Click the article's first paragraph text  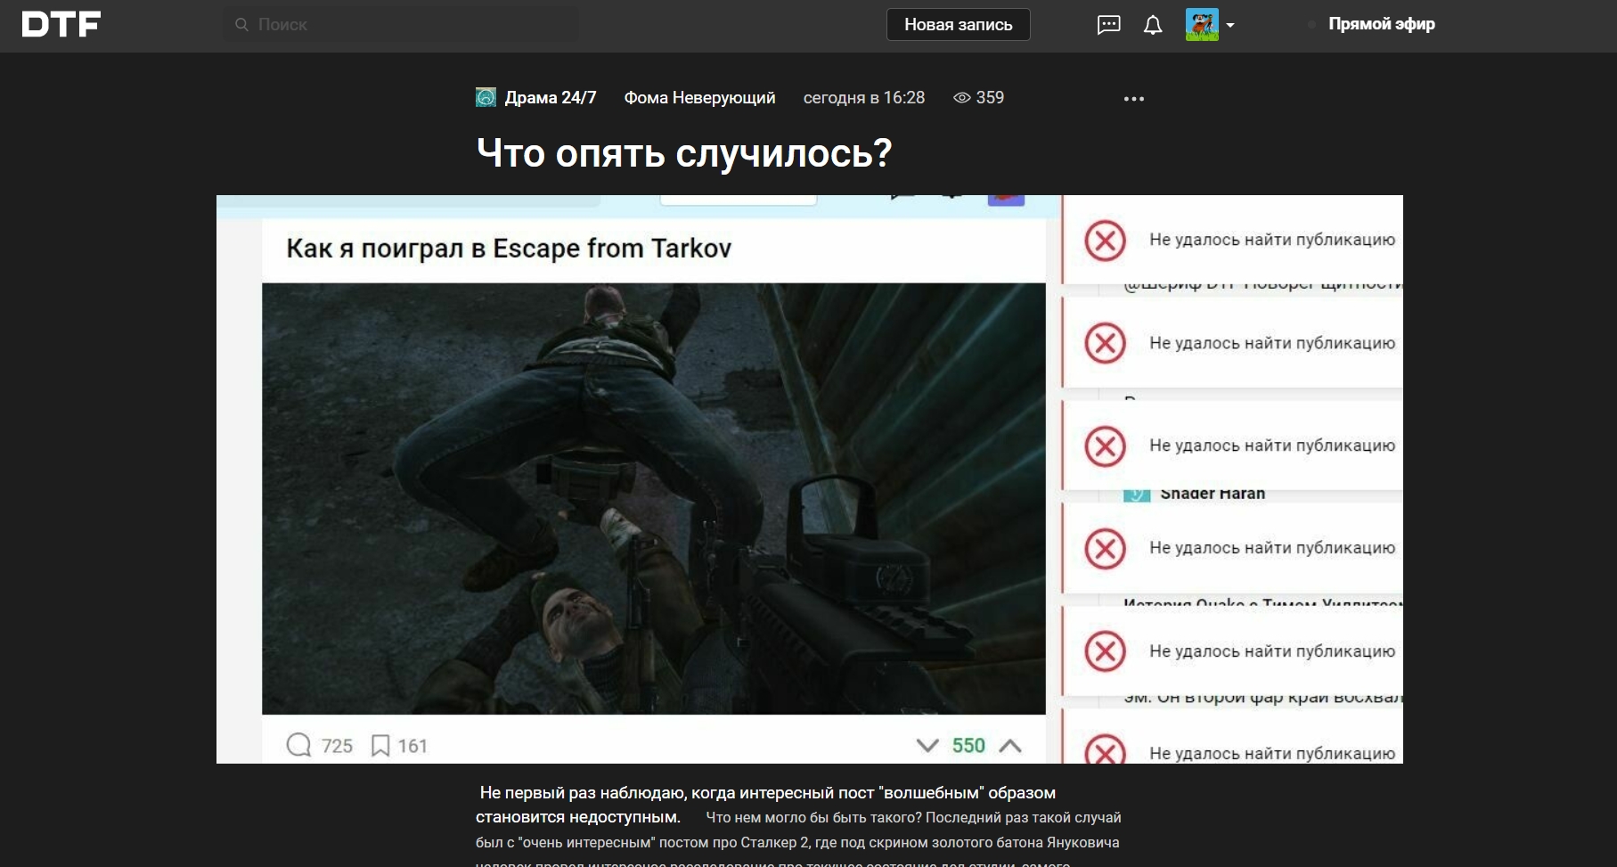(798, 827)
